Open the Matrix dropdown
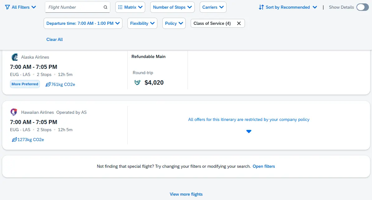Image resolution: width=372 pixels, height=200 pixels. point(130,7)
